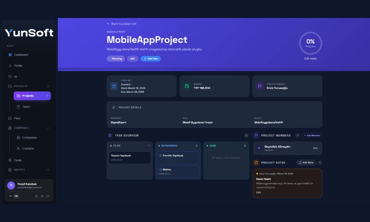Click the Dashboard grid icon
The width and height of the screenshot is (370, 222).
[x=10, y=55]
